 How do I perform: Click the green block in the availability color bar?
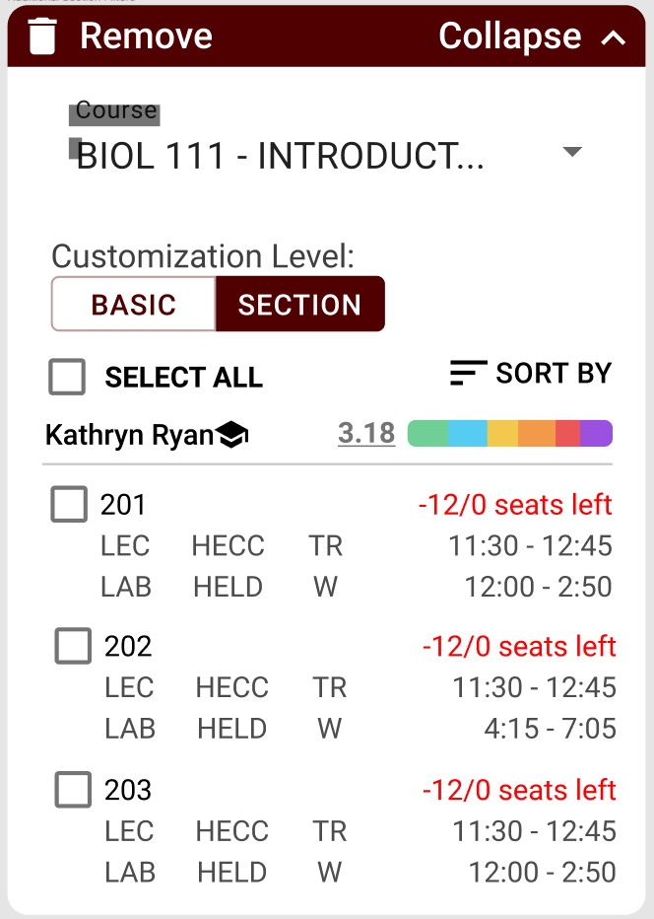pyautogui.click(x=427, y=432)
